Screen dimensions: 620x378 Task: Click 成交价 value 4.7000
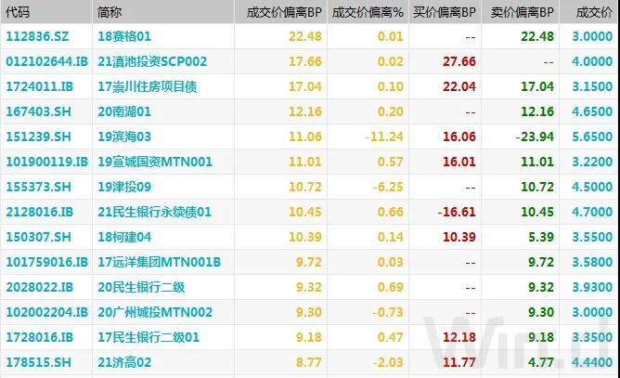tap(592, 212)
